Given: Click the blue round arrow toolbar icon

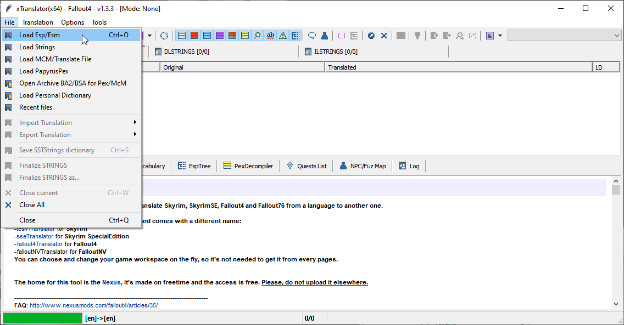Looking at the screenshot, I should coord(371,36).
